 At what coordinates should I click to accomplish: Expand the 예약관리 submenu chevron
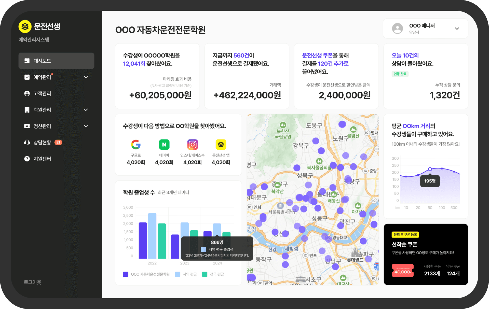pos(86,77)
